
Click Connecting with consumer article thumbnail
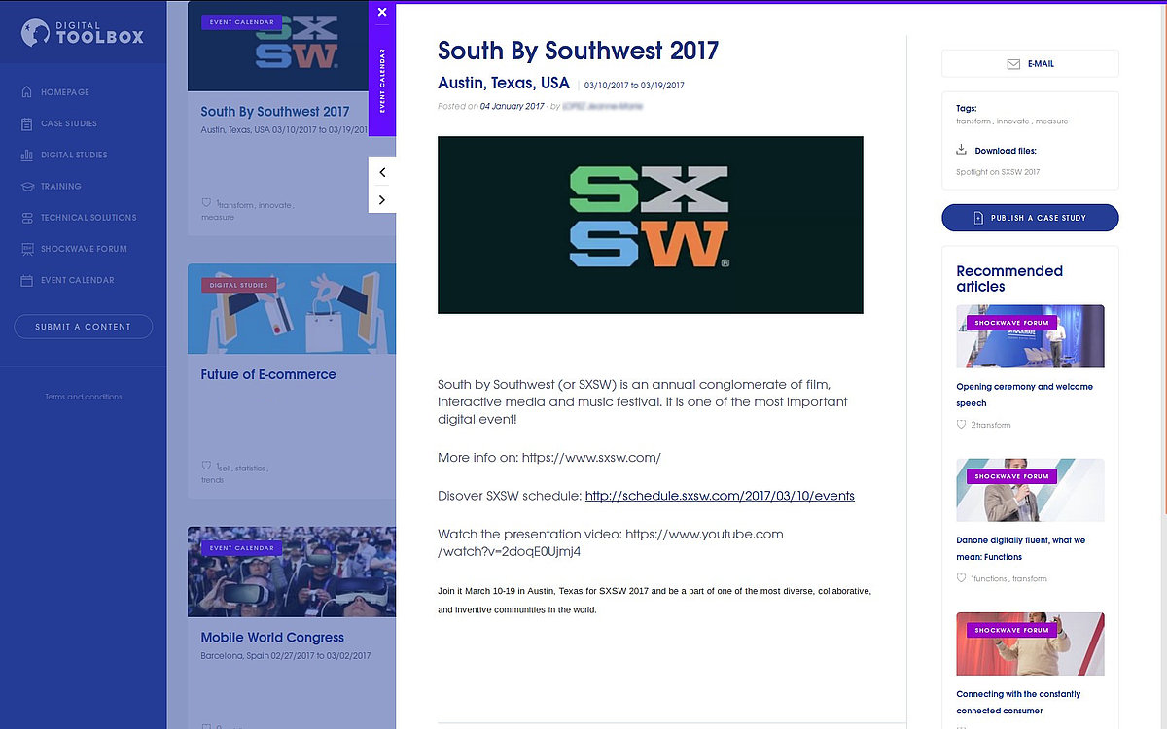(1030, 643)
